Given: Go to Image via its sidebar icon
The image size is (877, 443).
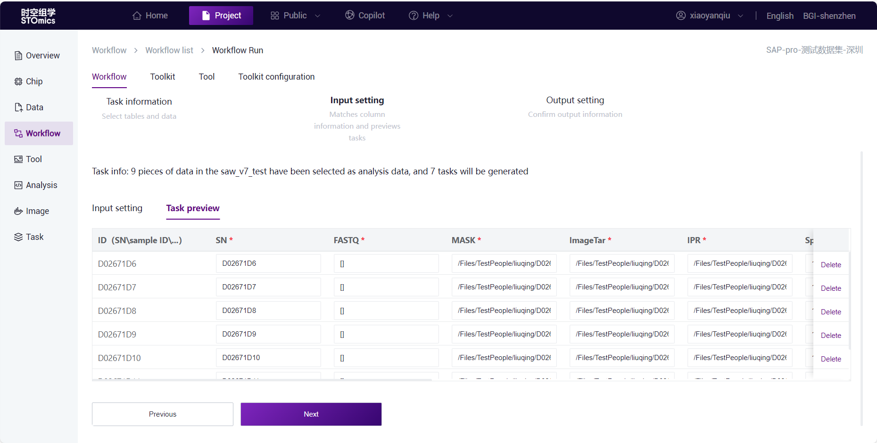Looking at the screenshot, I should point(18,211).
